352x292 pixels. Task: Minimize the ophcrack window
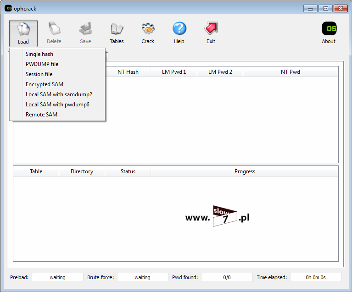pyautogui.click(x=311, y=9)
